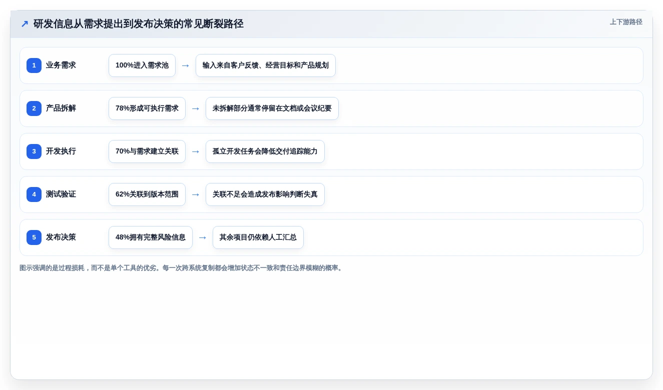
Task: Select the 62%关联到版本范围 chip
Action: (147, 194)
